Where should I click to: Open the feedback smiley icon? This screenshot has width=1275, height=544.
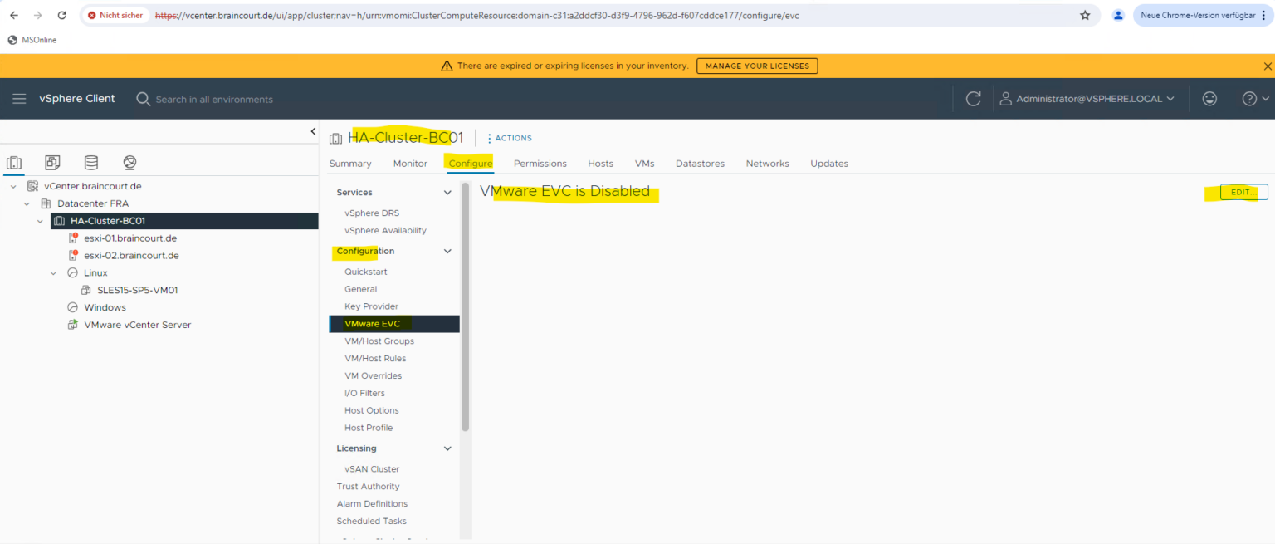pos(1209,98)
